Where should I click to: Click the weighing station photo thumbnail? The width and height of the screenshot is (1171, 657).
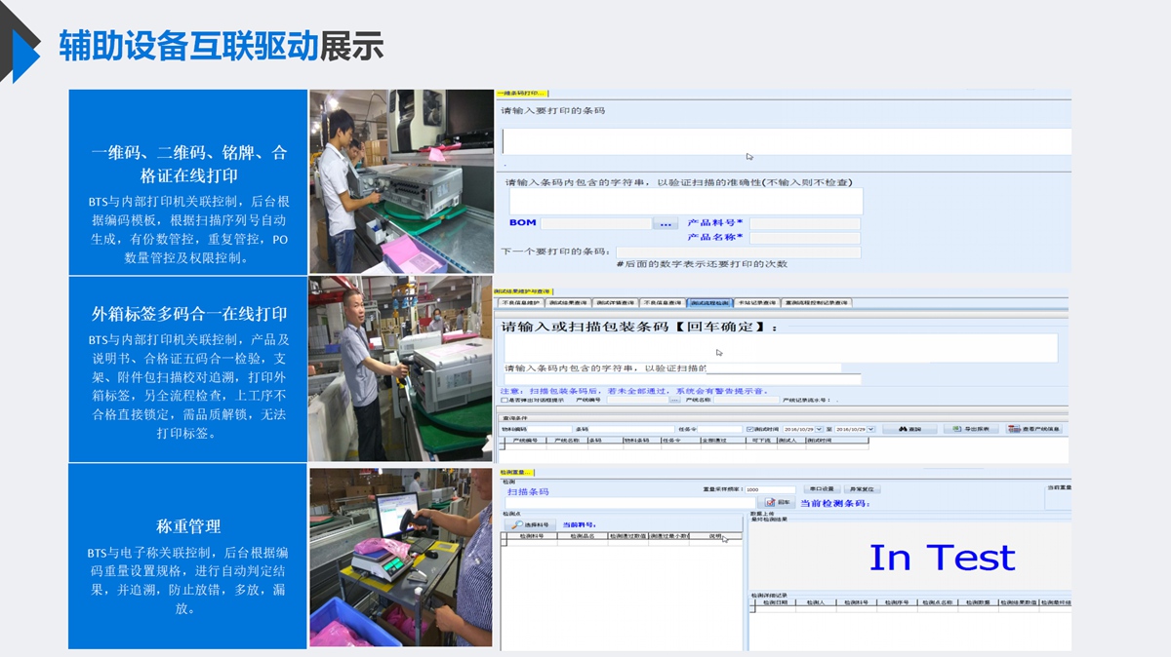coord(401,557)
